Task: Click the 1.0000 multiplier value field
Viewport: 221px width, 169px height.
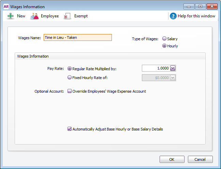Action: point(156,68)
